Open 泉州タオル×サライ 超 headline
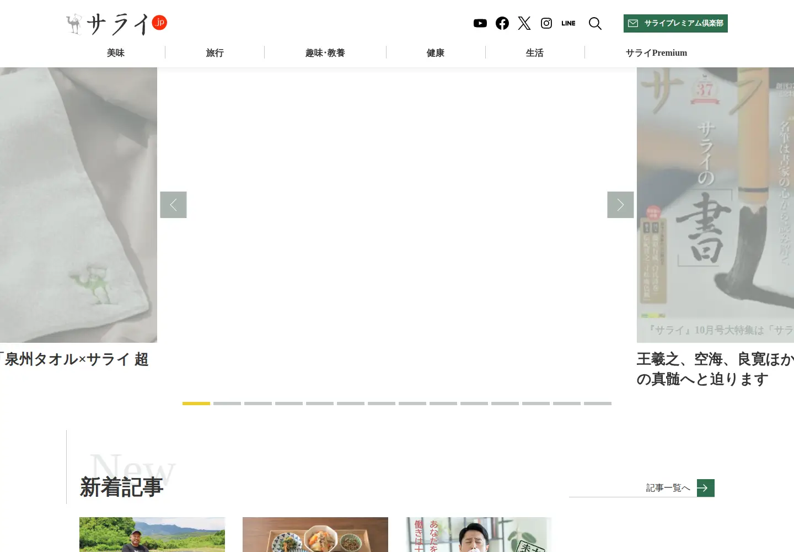Screen dimensions: 794x552 [74, 359]
